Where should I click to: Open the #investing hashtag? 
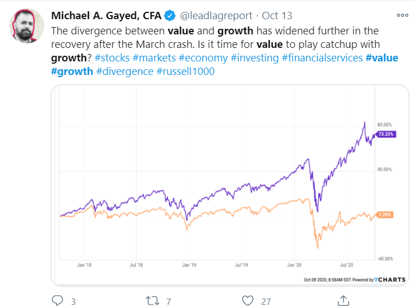[x=255, y=58]
